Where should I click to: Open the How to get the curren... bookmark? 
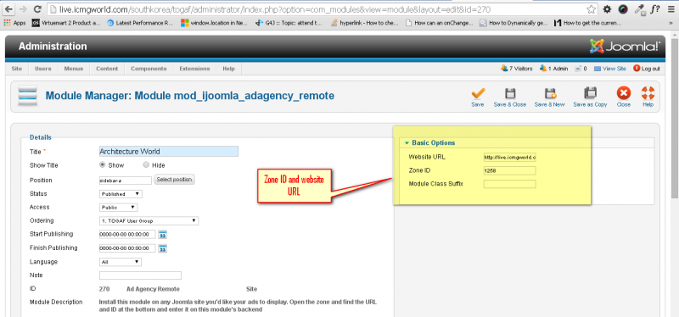(588, 23)
